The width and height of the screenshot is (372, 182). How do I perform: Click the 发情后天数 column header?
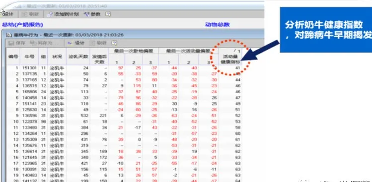99,59
